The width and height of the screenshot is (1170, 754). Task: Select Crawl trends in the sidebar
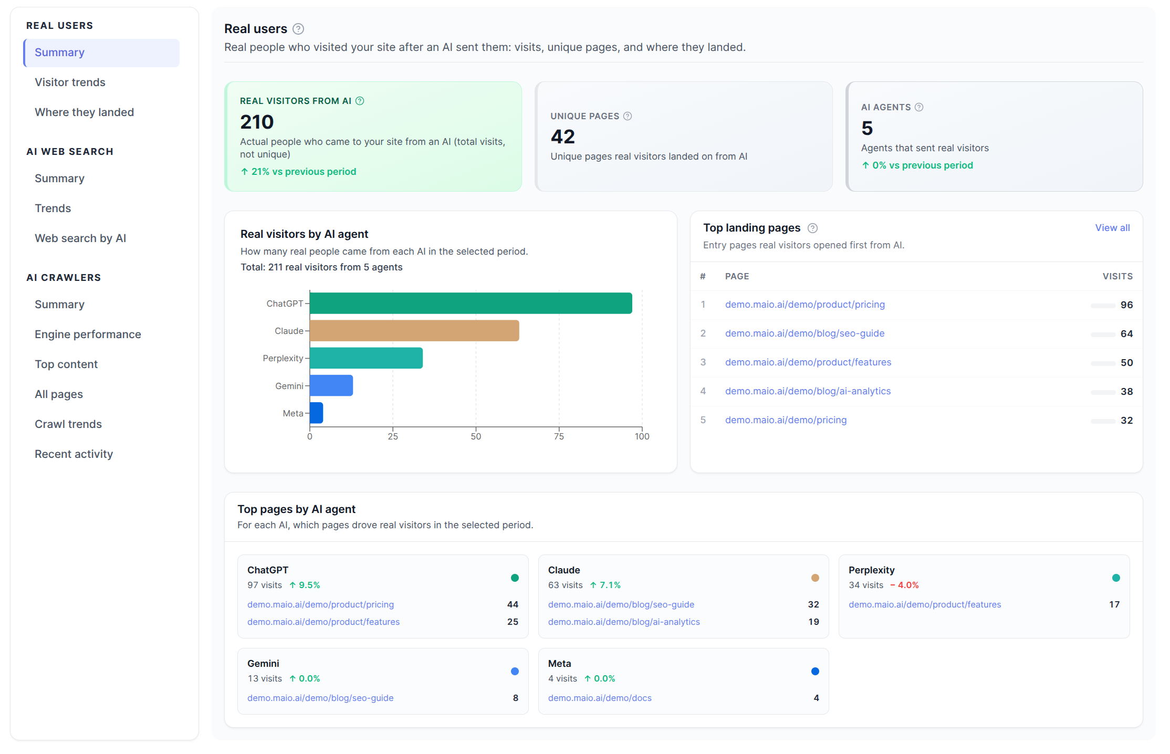coord(68,424)
